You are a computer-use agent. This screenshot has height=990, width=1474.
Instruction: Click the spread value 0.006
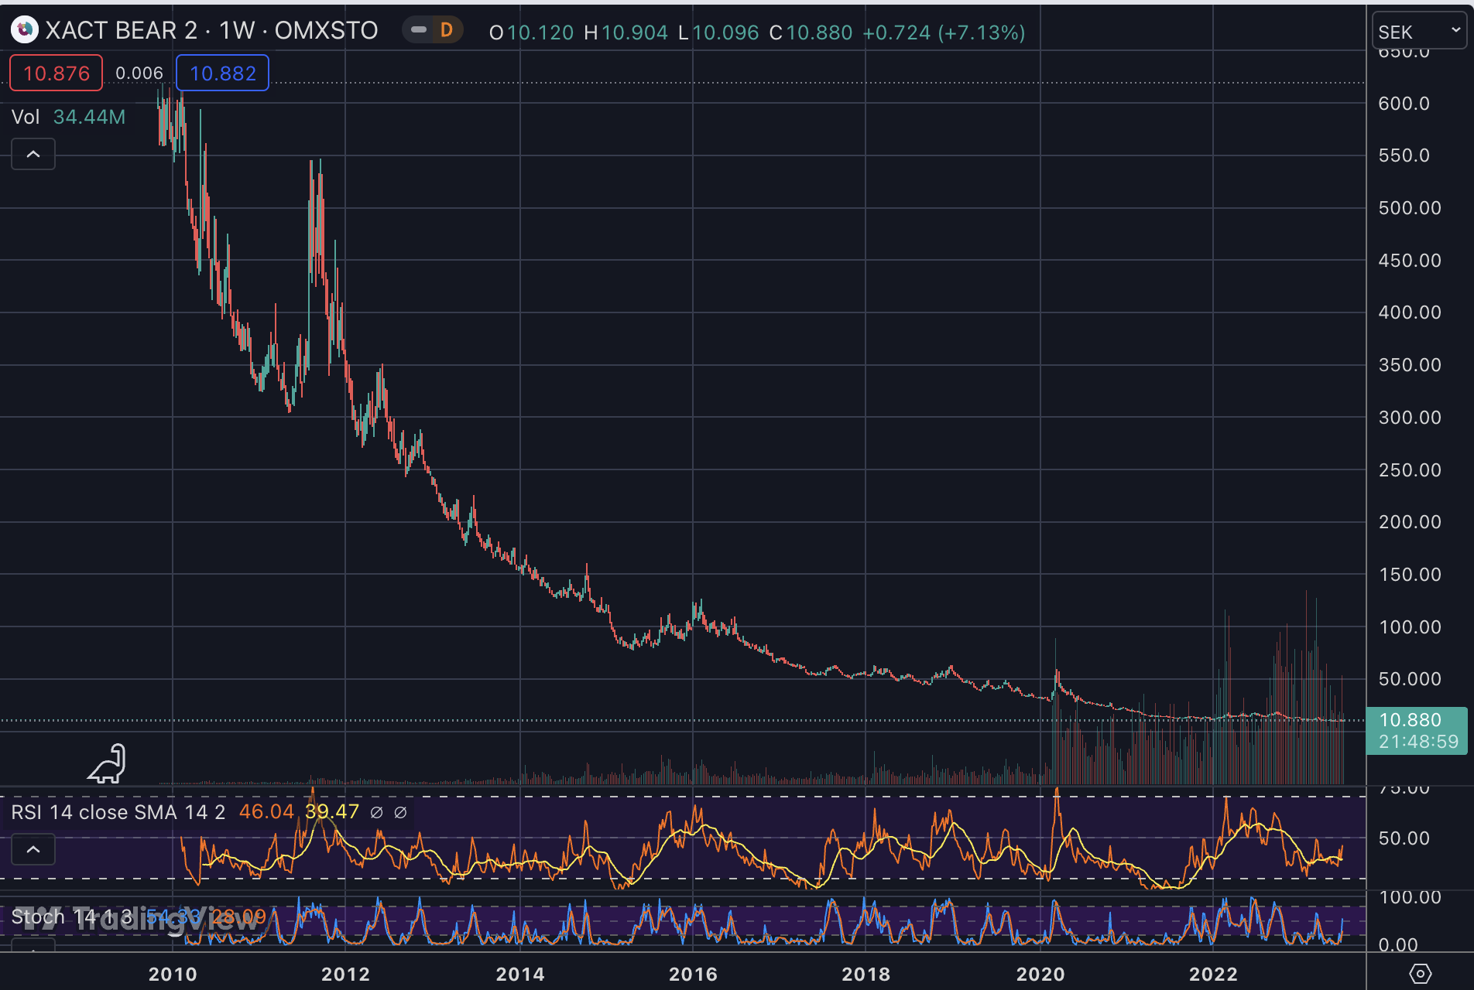click(x=139, y=73)
